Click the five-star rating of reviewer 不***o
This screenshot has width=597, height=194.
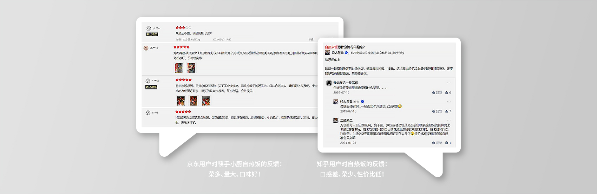point(181,47)
